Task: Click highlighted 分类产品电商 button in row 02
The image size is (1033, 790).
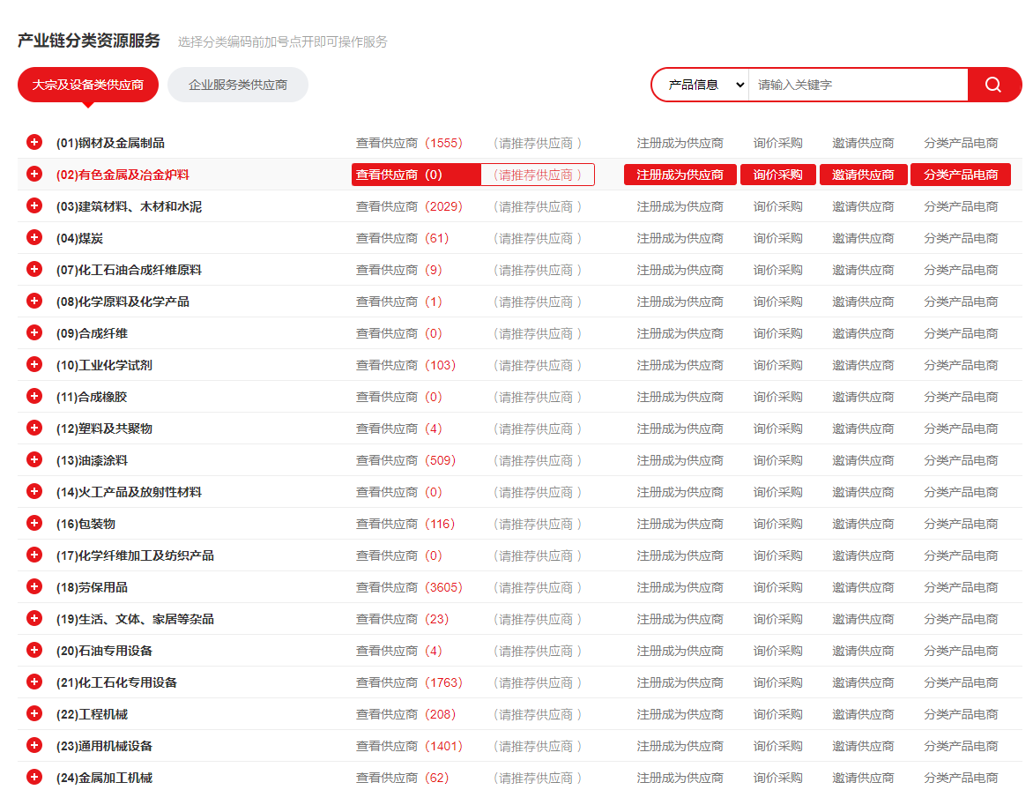Action: (x=961, y=175)
